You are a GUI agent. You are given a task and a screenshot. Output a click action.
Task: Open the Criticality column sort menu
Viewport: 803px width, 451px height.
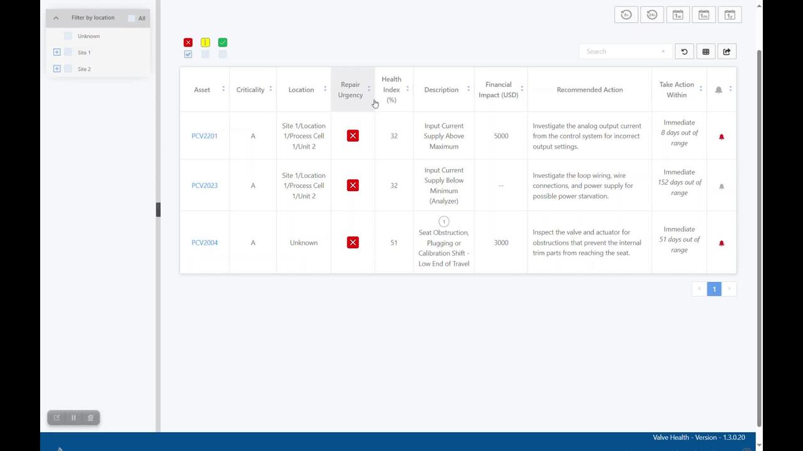pyautogui.click(x=270, y=89)
